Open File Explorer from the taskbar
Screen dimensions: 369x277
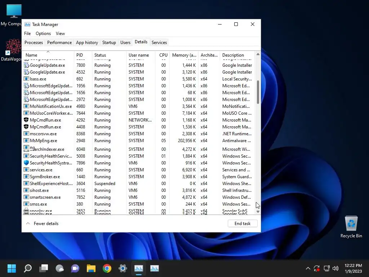[91, 268]
